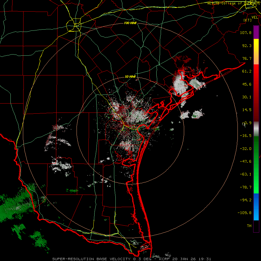Click the -16.5 velocity scale value
The height and width of the screenshot is (261, 261).
click(x=246, y=136)
